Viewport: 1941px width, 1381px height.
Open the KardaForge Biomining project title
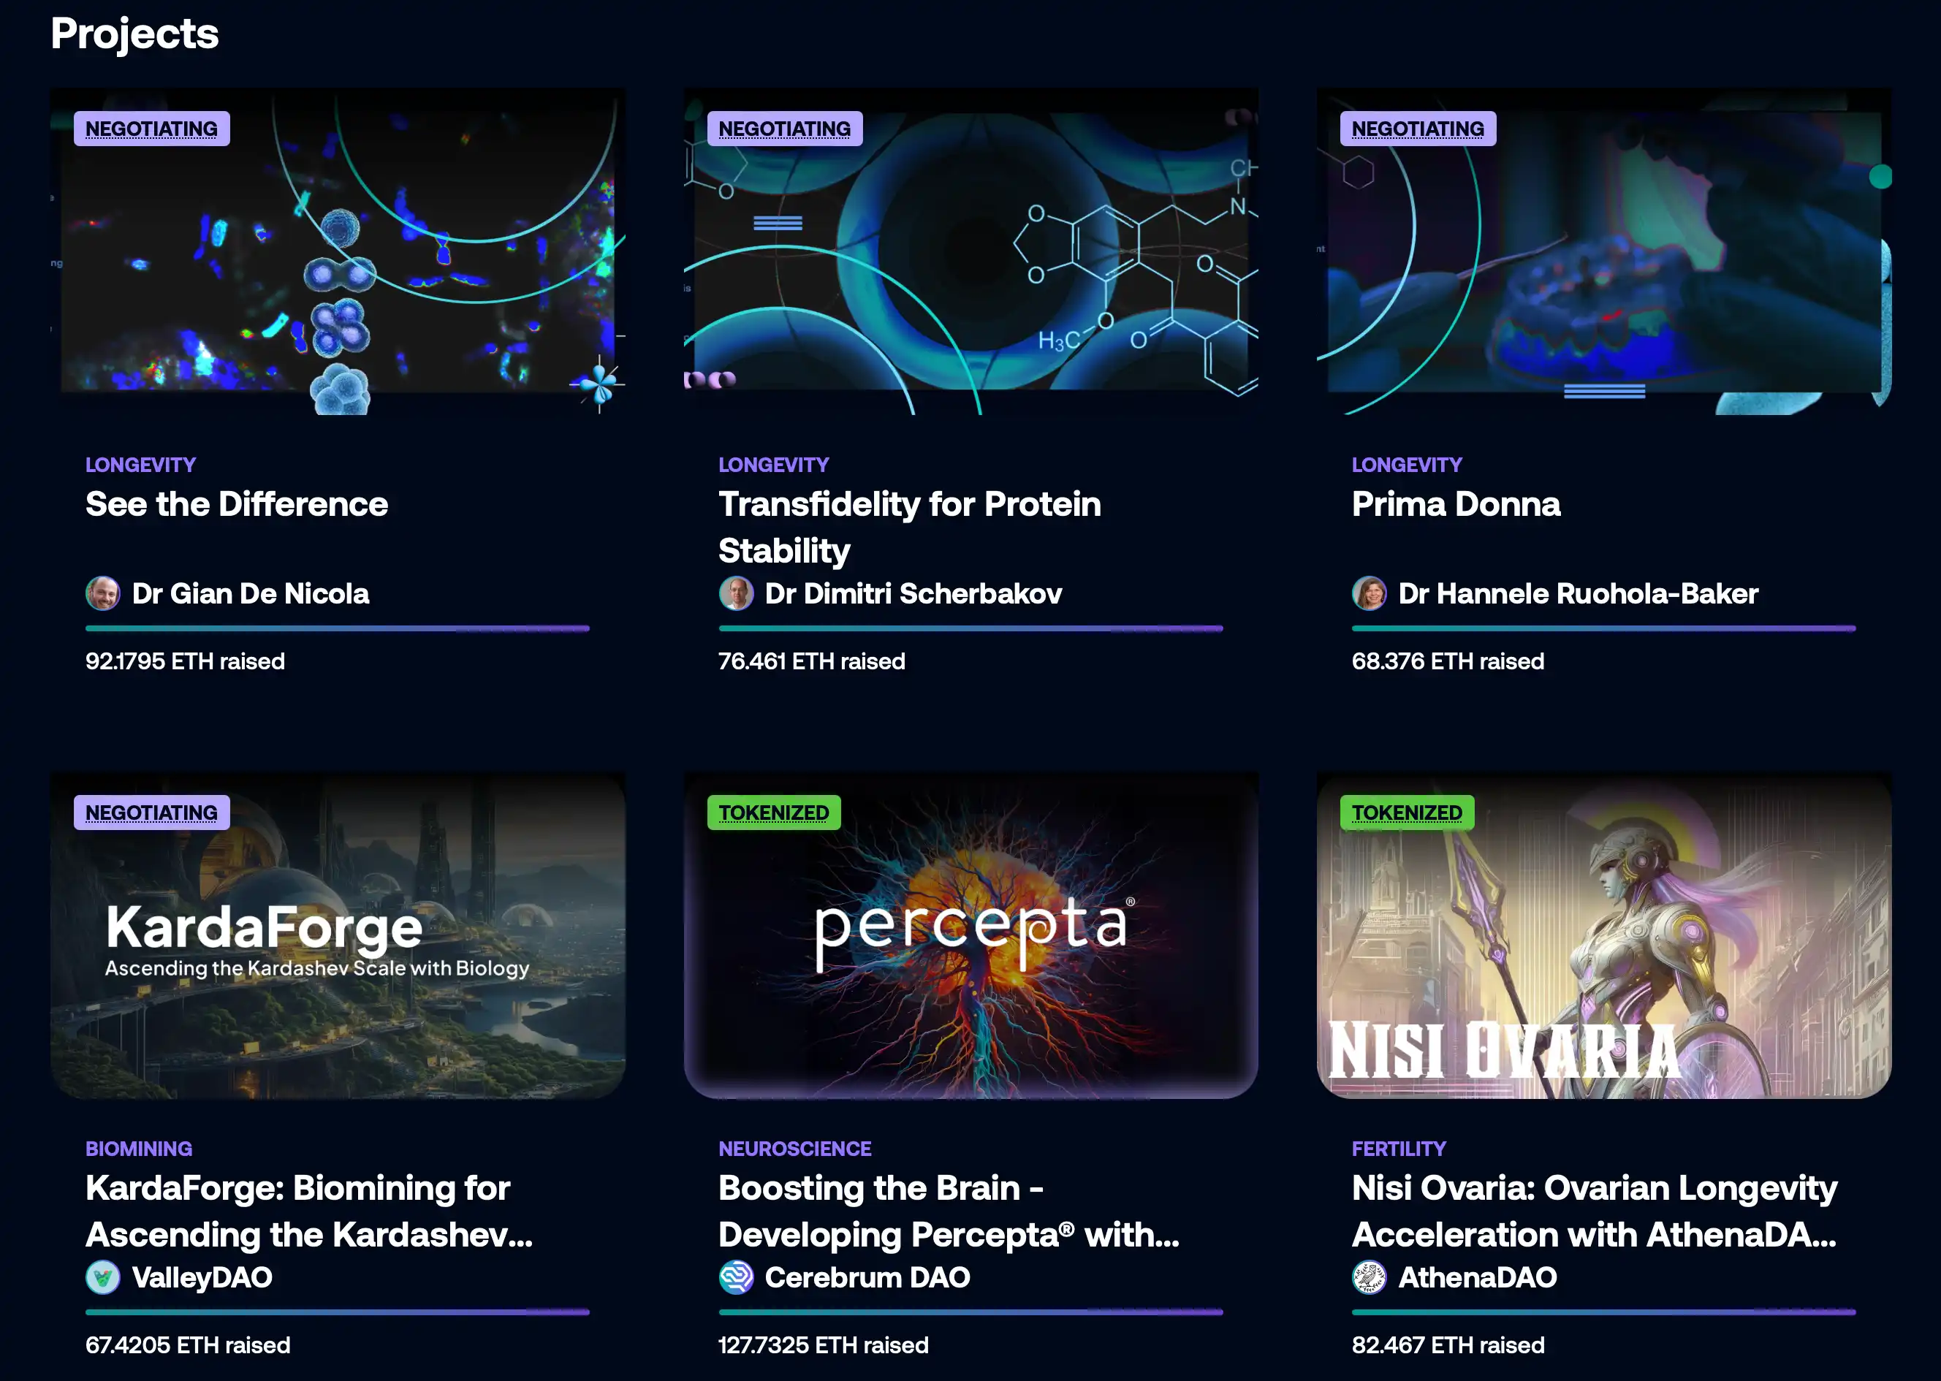point(308,1211)
